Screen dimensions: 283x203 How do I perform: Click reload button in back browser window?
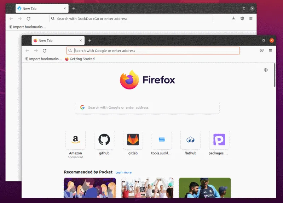[29, 19]
